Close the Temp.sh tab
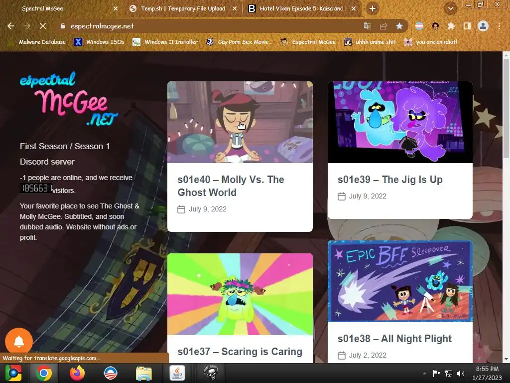510x383 pixels. tap(235, 9)
